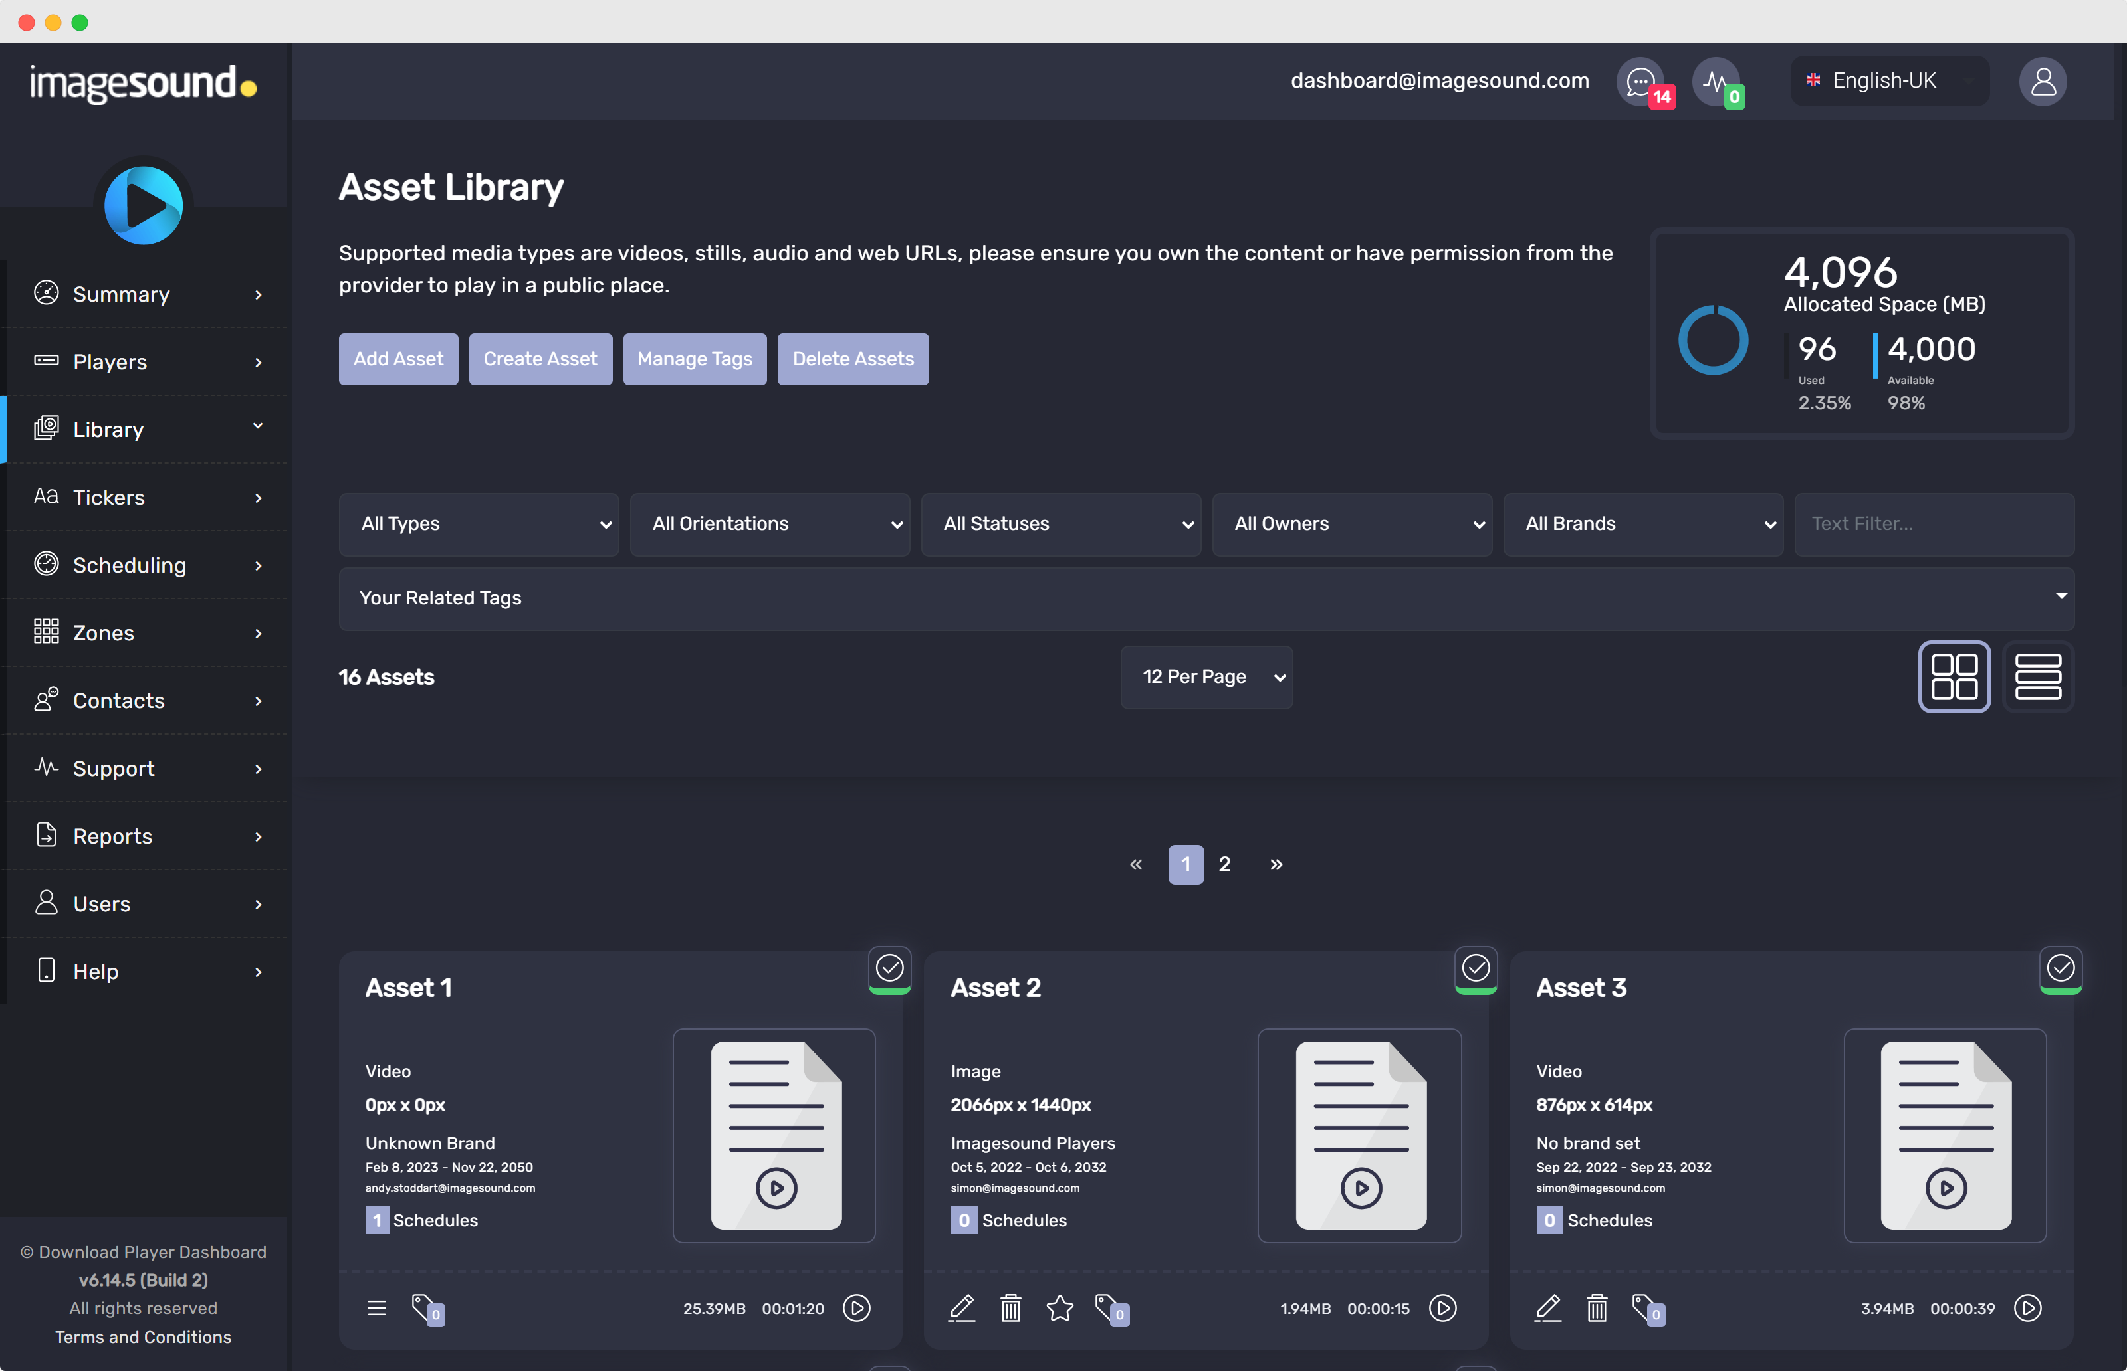
Task: Open the activity pulse icon with 0 badge
Action: pos(1716,82)
